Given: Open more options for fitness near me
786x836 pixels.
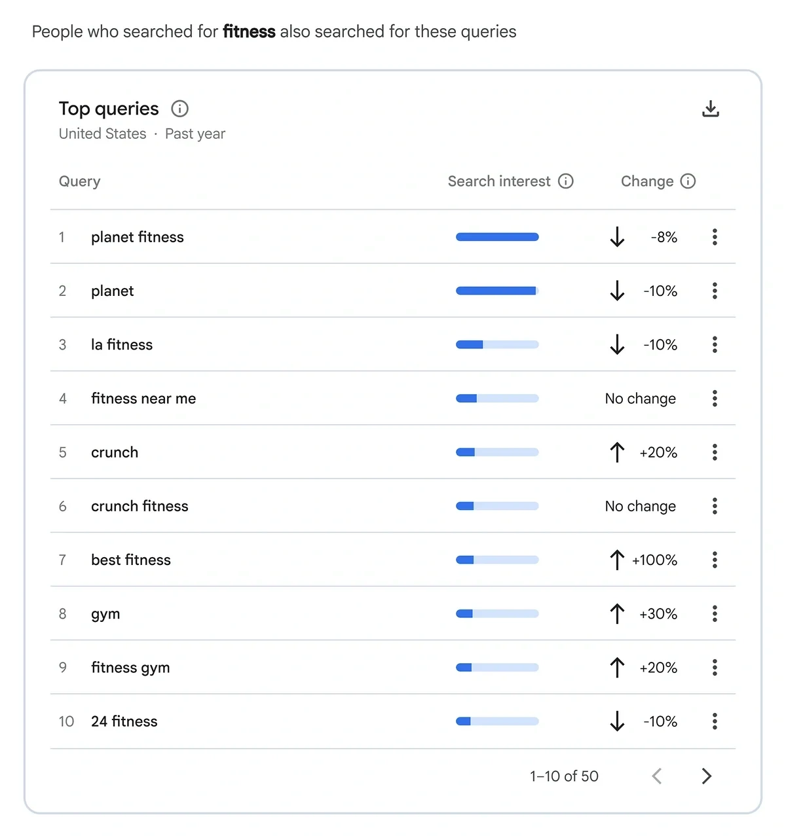Looking at the screenshot, I should coord(715,398).
